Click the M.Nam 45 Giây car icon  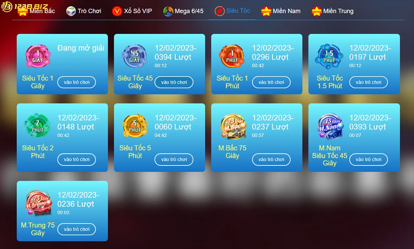click(x=329, y=126)
